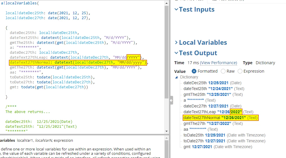Click the a!localVariables( code line
286x158 pixels.
click(20, 3)
